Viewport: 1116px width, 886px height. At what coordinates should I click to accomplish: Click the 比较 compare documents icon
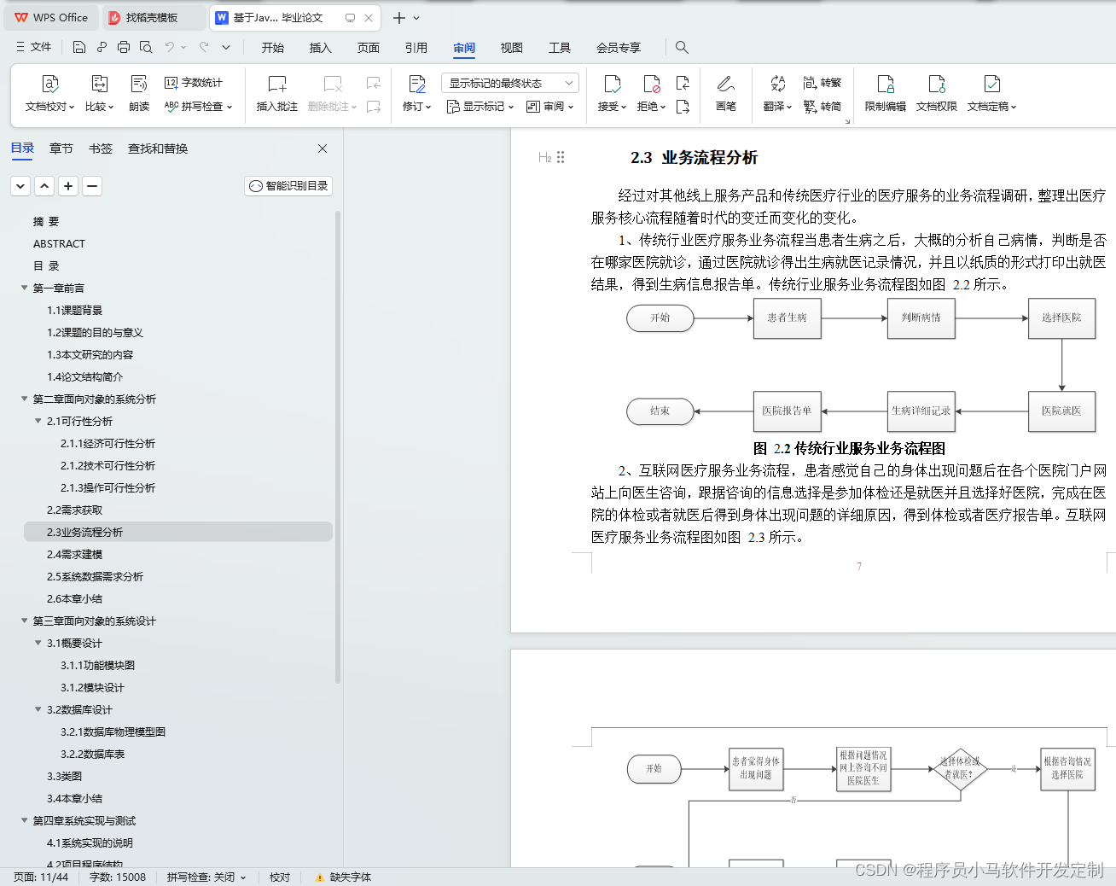100,84
